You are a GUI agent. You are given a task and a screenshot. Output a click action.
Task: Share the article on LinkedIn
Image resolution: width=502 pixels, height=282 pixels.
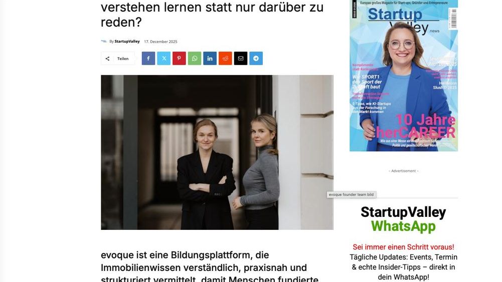pos(210,58)
